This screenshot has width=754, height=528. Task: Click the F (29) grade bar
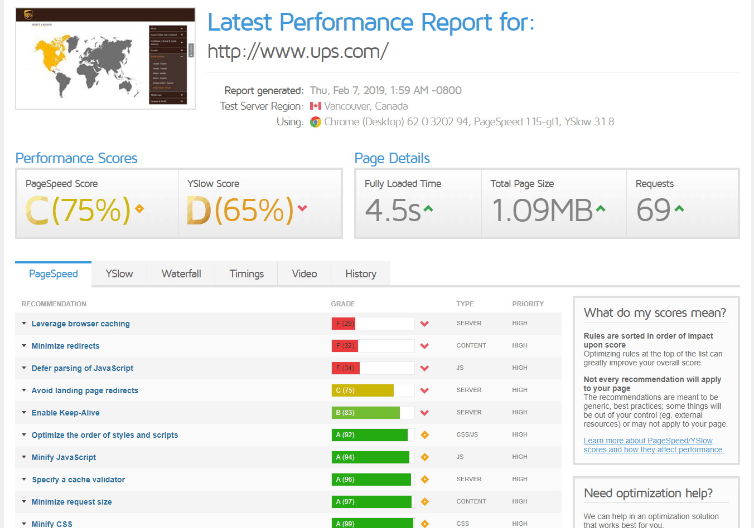coord(373,324)
